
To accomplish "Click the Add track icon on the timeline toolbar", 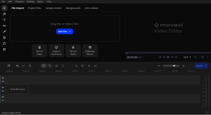I will click(x=9, y=66).
